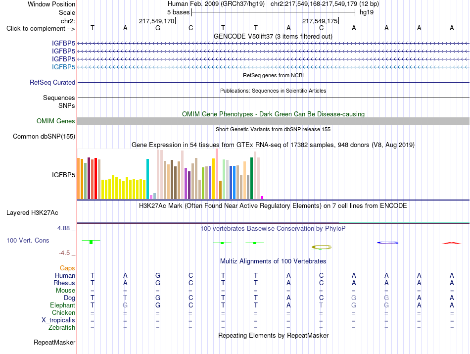The width and height of the screenshot is (470, 354).
Task: Open the RepeatMasker track label
Action: pyautogui.click(x=54, y=342)
